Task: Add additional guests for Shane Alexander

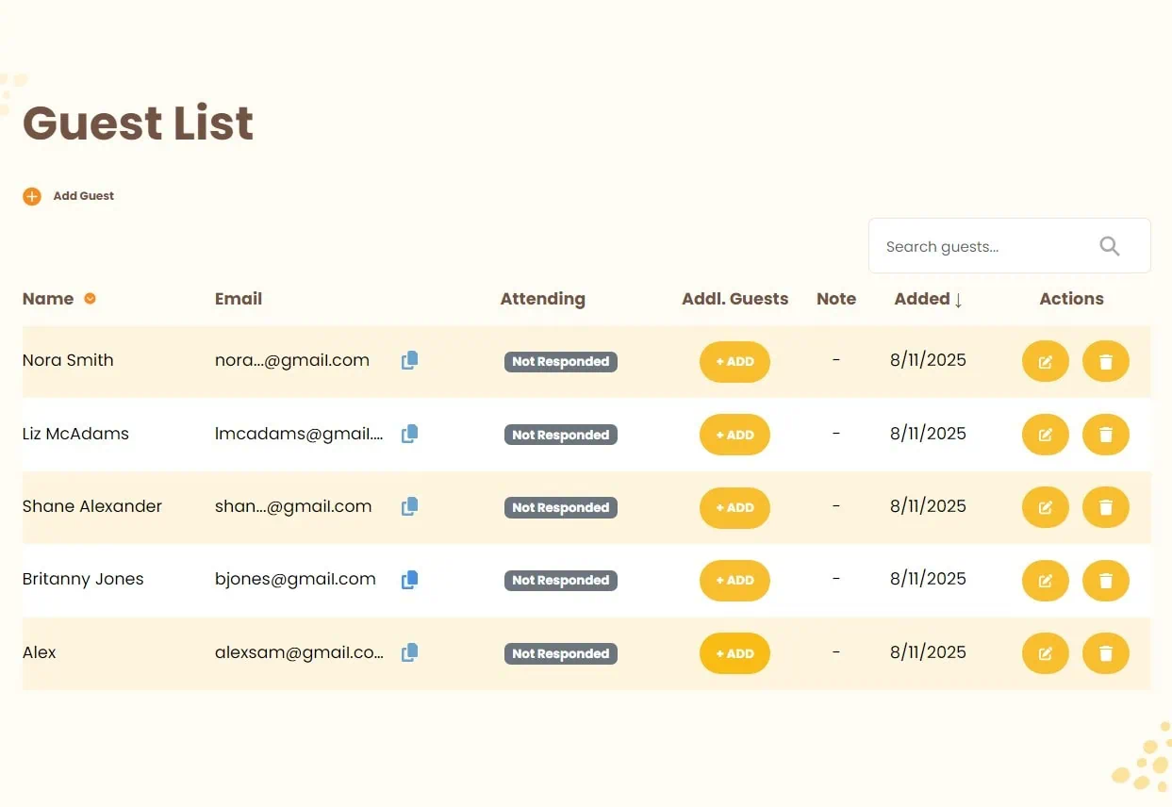Action: [735, 507]
